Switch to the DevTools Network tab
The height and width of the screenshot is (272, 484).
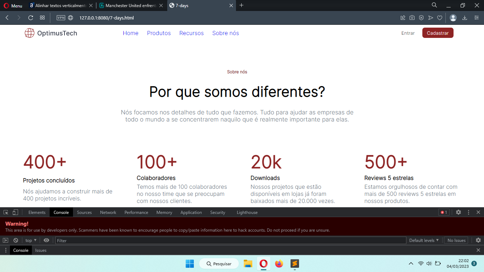click(108, 212)
